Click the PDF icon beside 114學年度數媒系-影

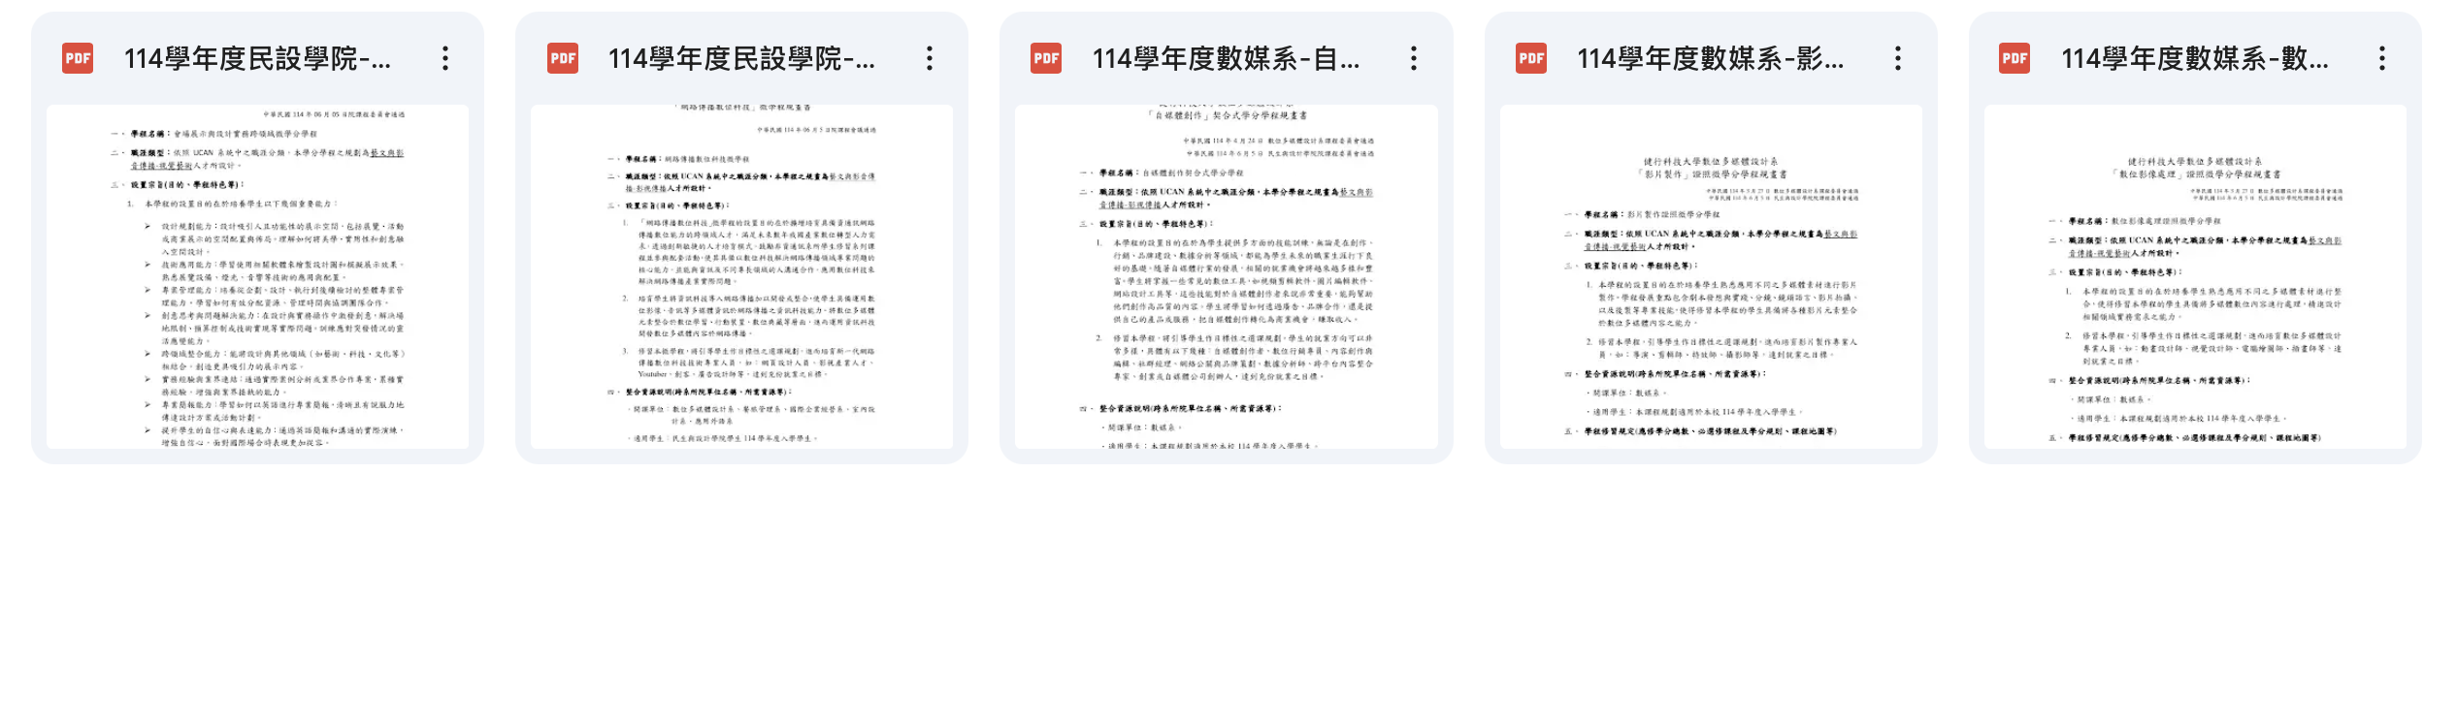1530,59
